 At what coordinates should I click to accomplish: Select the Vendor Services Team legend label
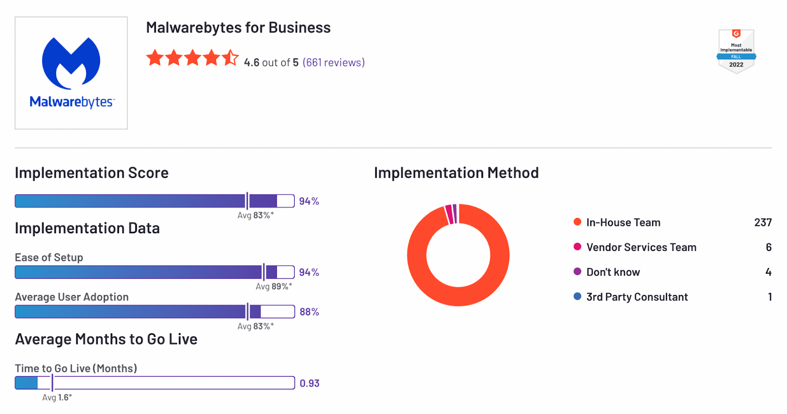pos(641,247)
